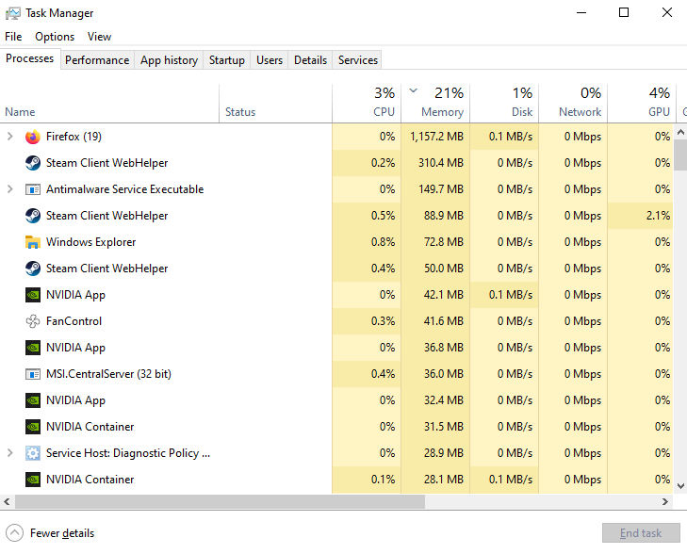The image size is (687, 554).
Task: Click Steam icon of 310.4 MB WebHelper
Action: coord(33,163)
